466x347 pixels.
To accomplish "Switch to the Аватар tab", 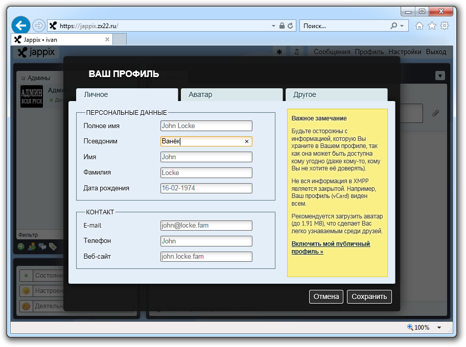I will point(231,95).
